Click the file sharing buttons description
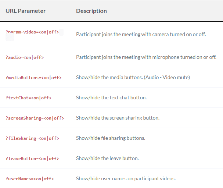The width and height of the screenshot is (223, 188). (x=111, y=138)
